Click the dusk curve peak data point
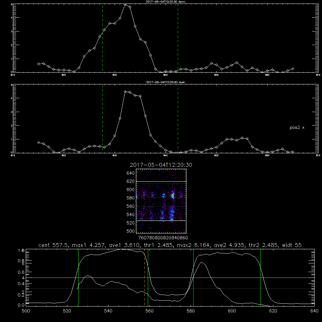The height and width of the screenshot is (322, 322). tap(125, 91)
